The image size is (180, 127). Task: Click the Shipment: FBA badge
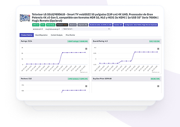point(83,25)
